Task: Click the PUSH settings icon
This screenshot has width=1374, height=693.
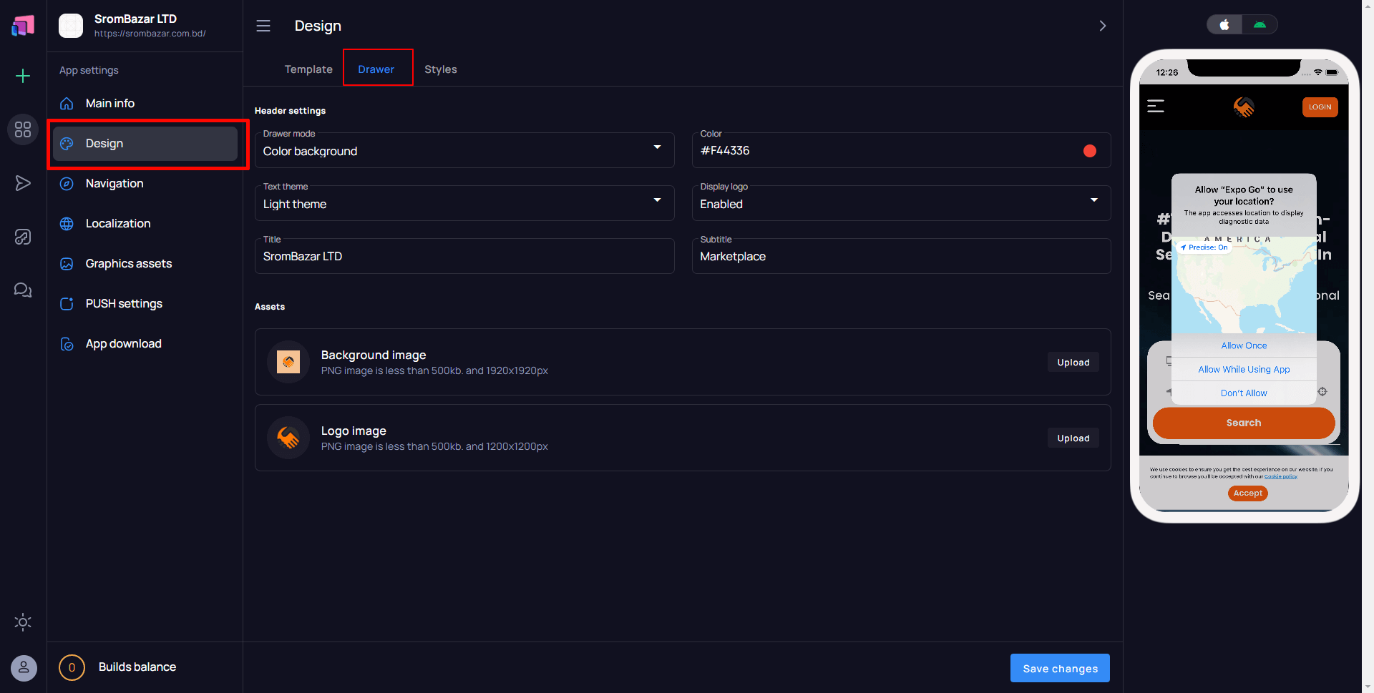Action: pyautogui.click(x=66, y=303)
